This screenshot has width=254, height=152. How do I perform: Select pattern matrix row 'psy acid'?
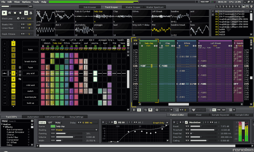coord(31,73)
